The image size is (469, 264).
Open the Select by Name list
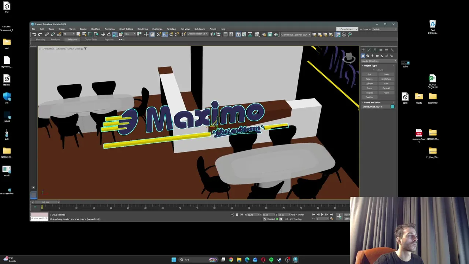(84, 34)
